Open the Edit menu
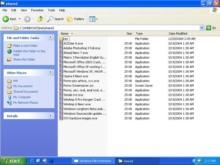 tap(14, 10)
